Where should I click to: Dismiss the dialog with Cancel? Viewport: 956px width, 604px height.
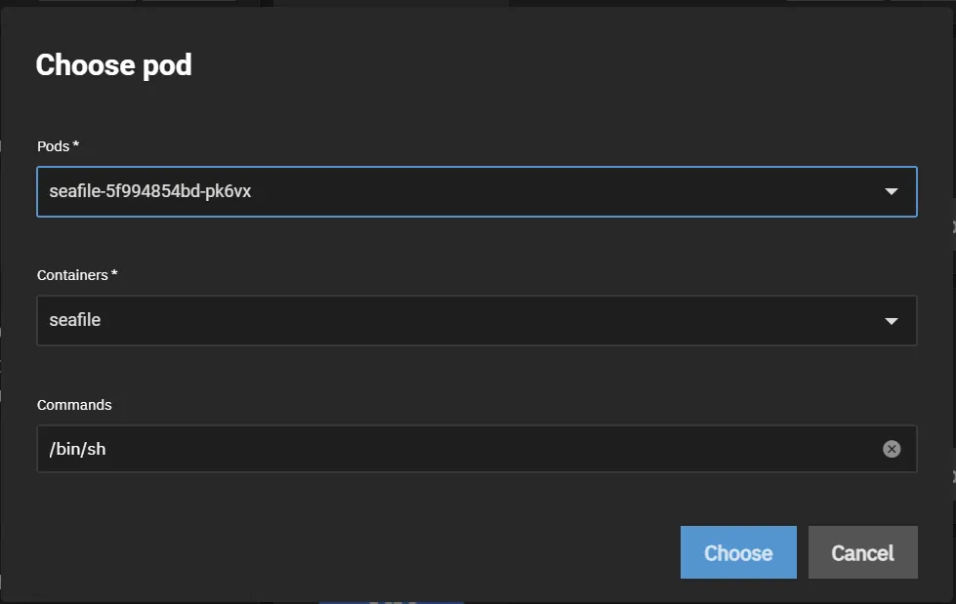862,553
